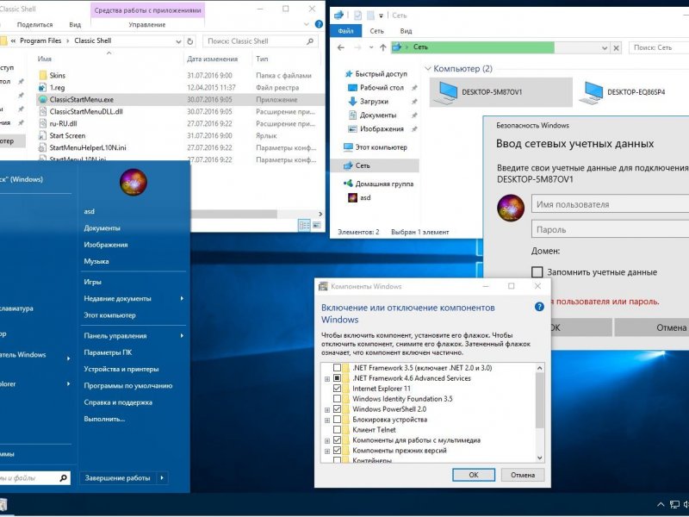
Task: Click user avatar in credentials dialog
Action: pos(511,208)
